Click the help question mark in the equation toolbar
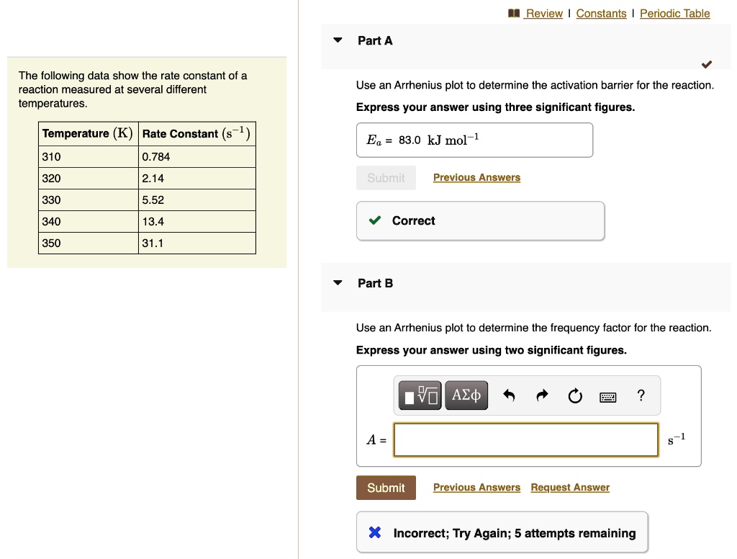The width and height of the screenshot is (737, 559). pos(641,395)
